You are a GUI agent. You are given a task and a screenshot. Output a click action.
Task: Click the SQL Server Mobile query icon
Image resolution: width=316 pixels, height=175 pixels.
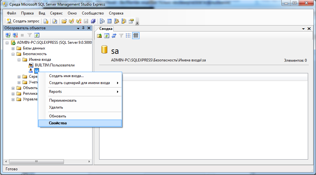pos(55,21)
